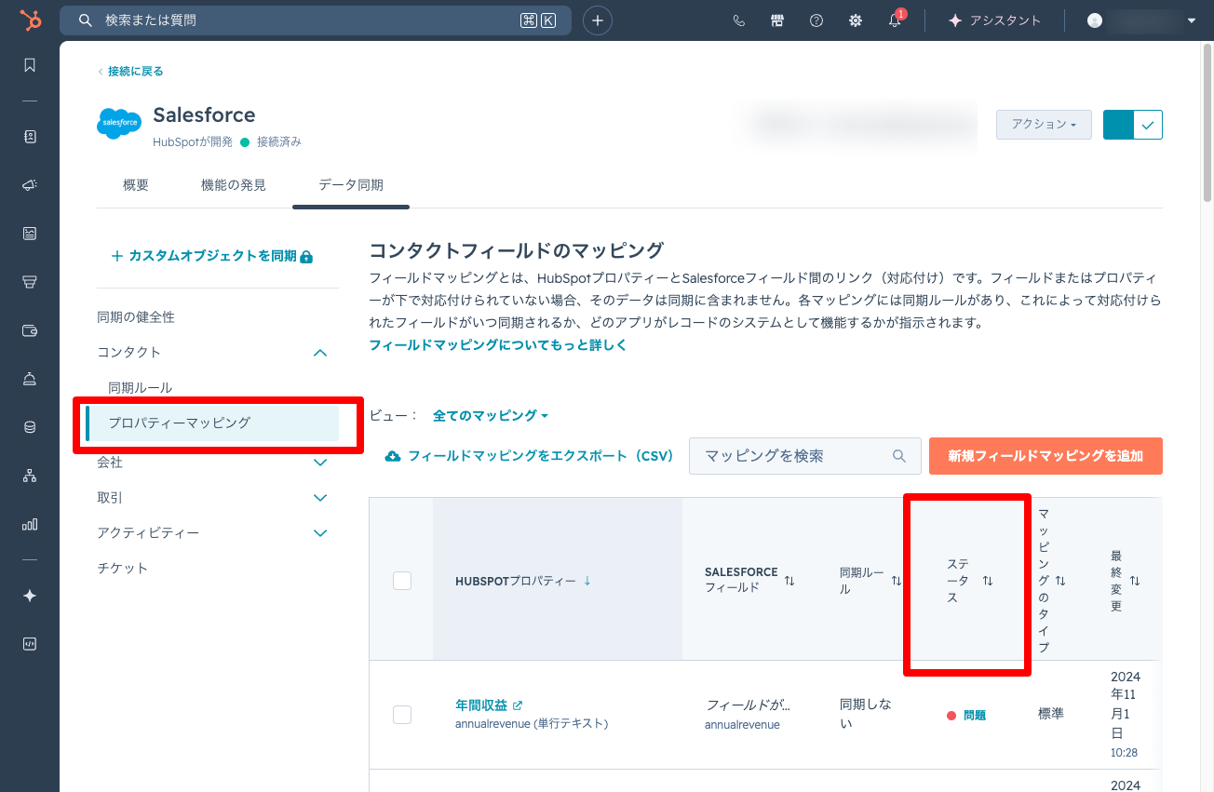Click the lock icon beside カスタムオブジェクトを同期
Screen dimensions: 1214x792
306,256
